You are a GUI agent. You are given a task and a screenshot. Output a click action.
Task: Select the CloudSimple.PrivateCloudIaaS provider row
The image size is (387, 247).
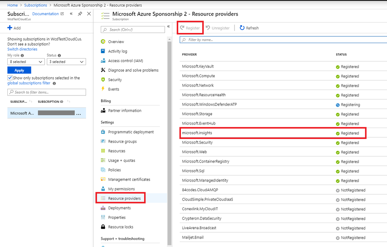tap(283, 199)
